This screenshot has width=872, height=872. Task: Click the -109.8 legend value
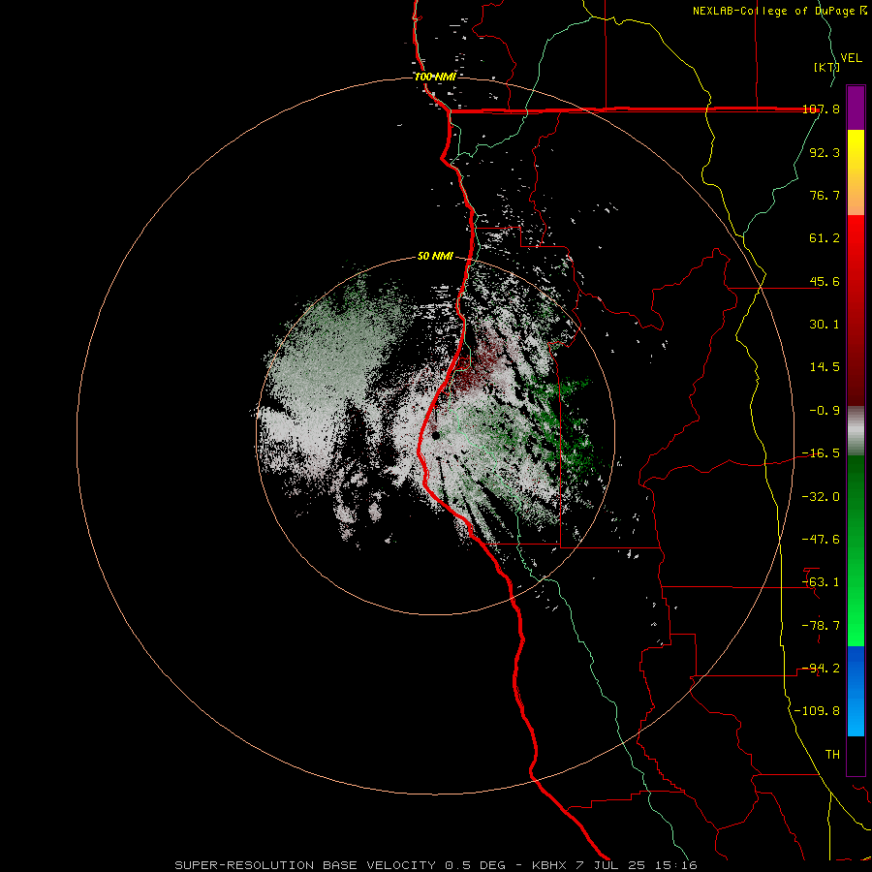pyautogui.click(x=817, y=711)
